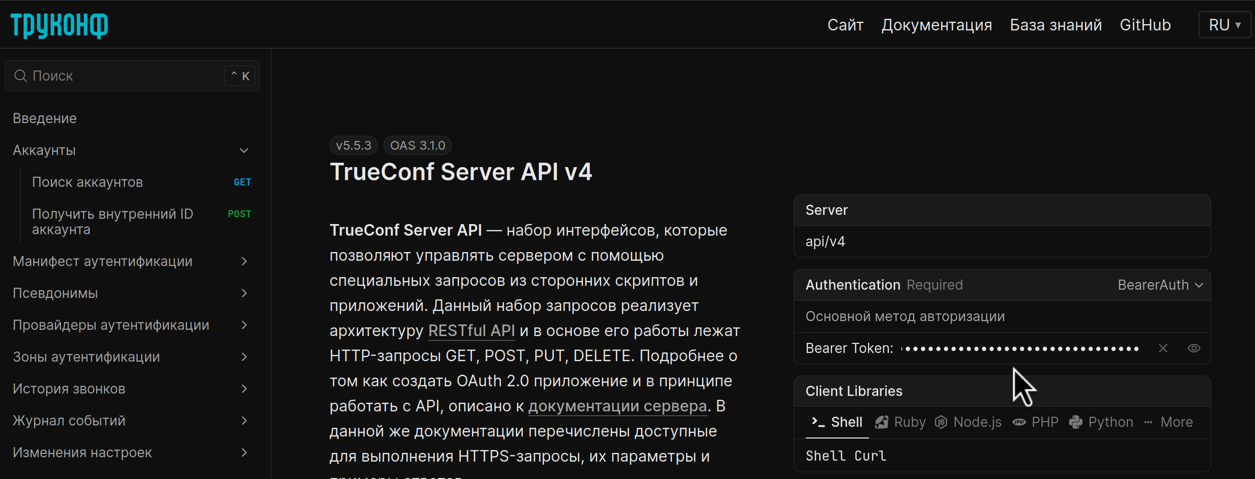Show the hidden Bearer Token value

[1195, 348]
